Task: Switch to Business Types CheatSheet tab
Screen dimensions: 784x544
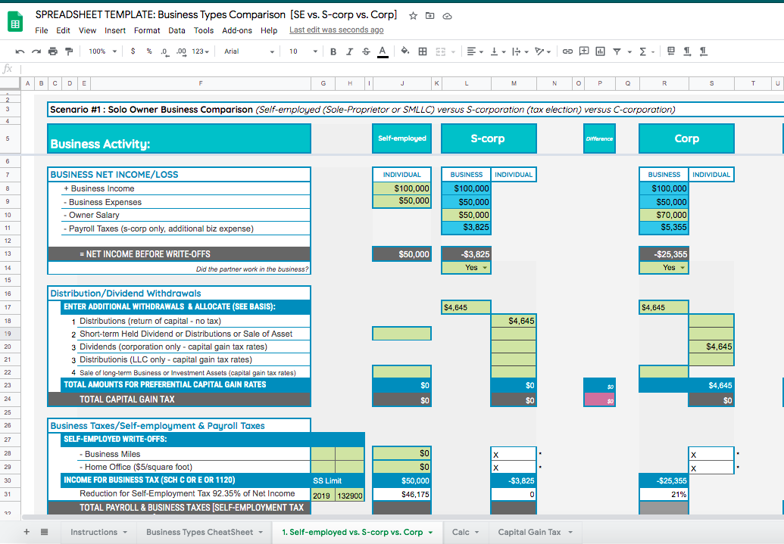Action: point(200,532)
